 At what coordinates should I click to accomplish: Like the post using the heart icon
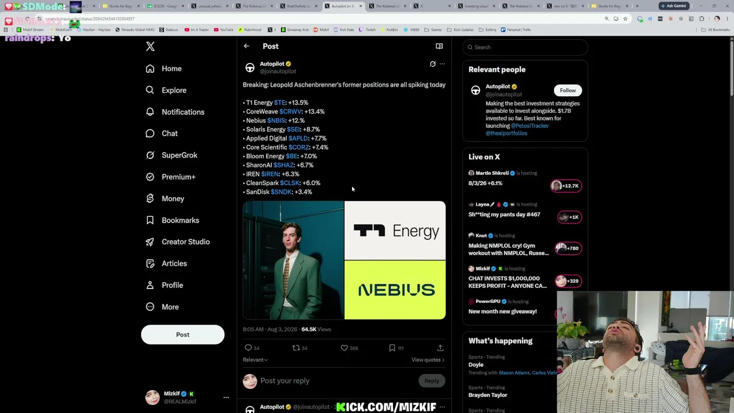click(x=344, y=348)
